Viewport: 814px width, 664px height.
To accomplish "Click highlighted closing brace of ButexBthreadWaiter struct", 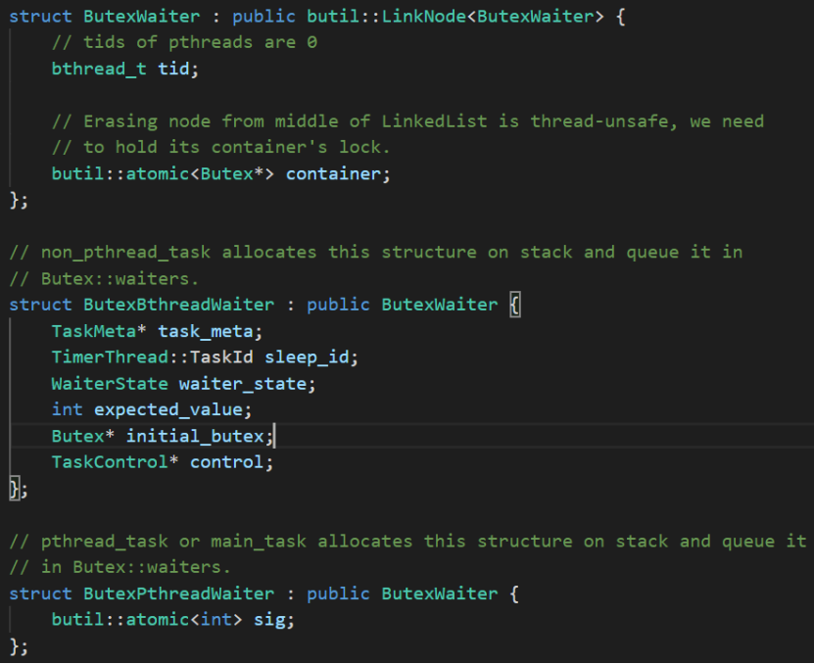I will click(x=15, y=489).
